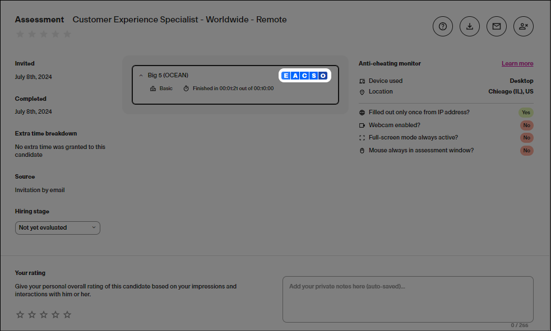The image size is (551, 331).
Task: Click the download results icon
Action: coord(470,26)
